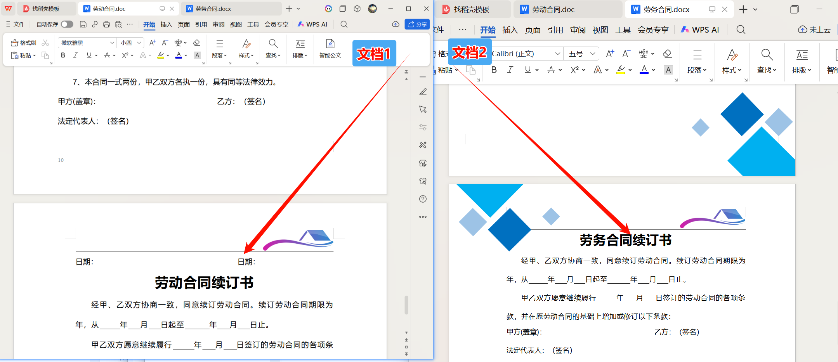This screenshot has width=838, height=362.
Task: Clear formatting with the eraser icon
Action: pyautogui.click(x=197, y=43)
